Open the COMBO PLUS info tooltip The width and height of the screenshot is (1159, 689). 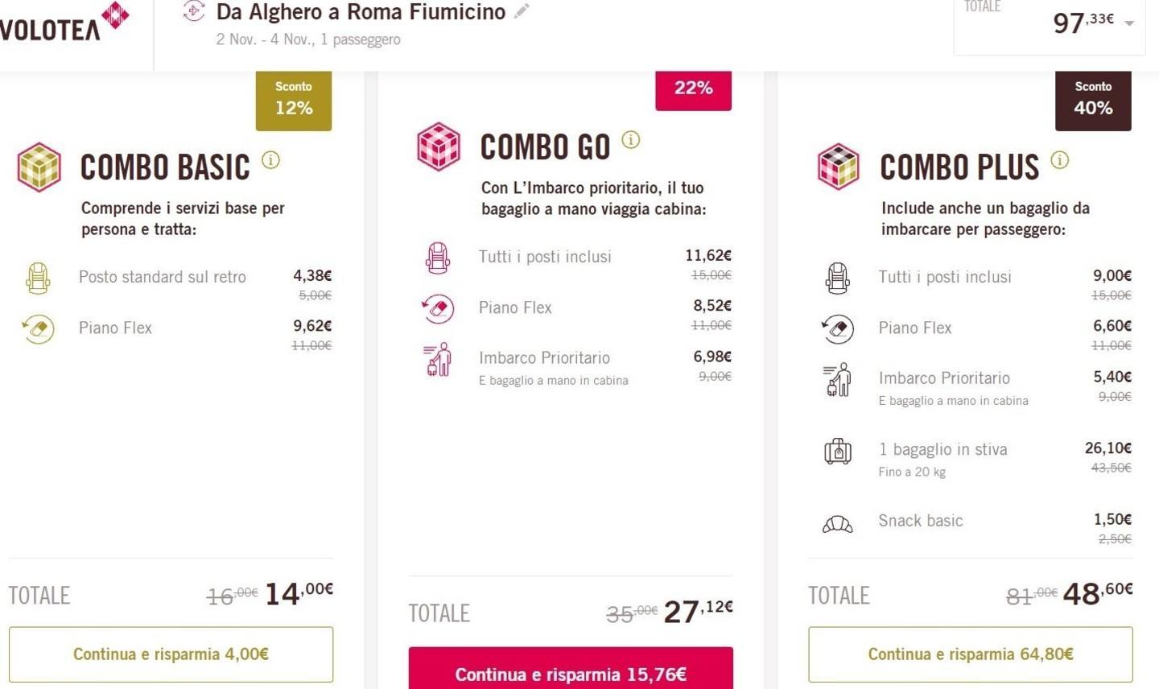coord(1061,160)
